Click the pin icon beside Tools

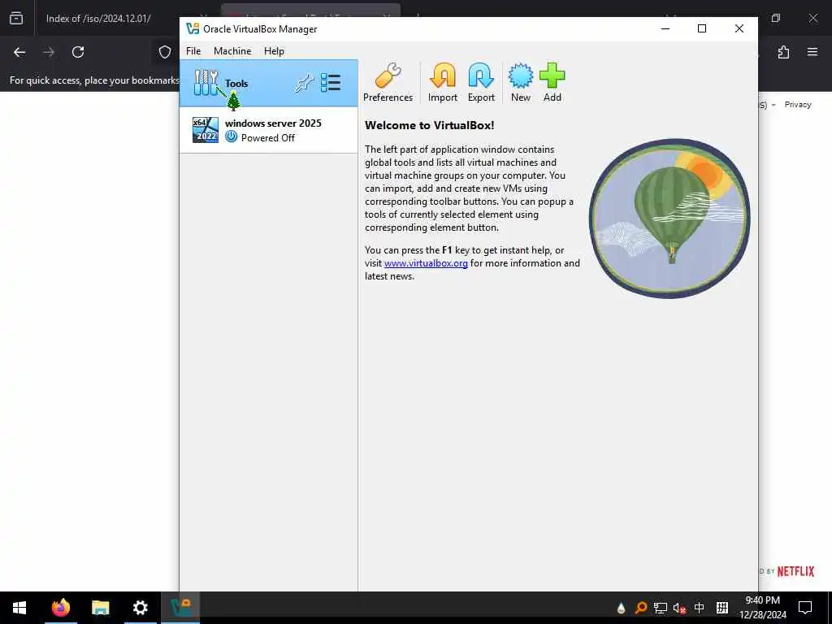(x=304, y=84)
